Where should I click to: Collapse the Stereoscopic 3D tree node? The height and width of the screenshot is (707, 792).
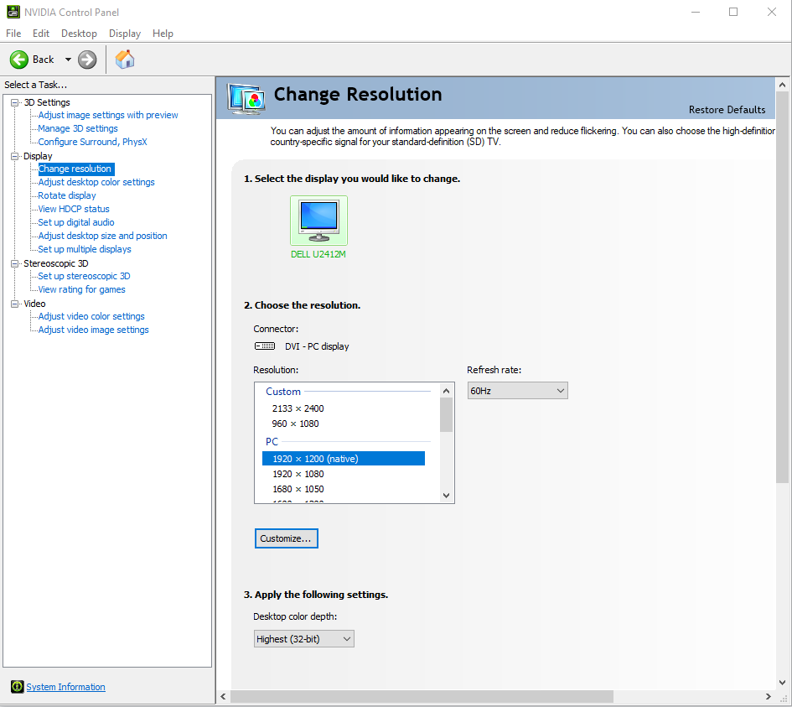pos(14,263)
